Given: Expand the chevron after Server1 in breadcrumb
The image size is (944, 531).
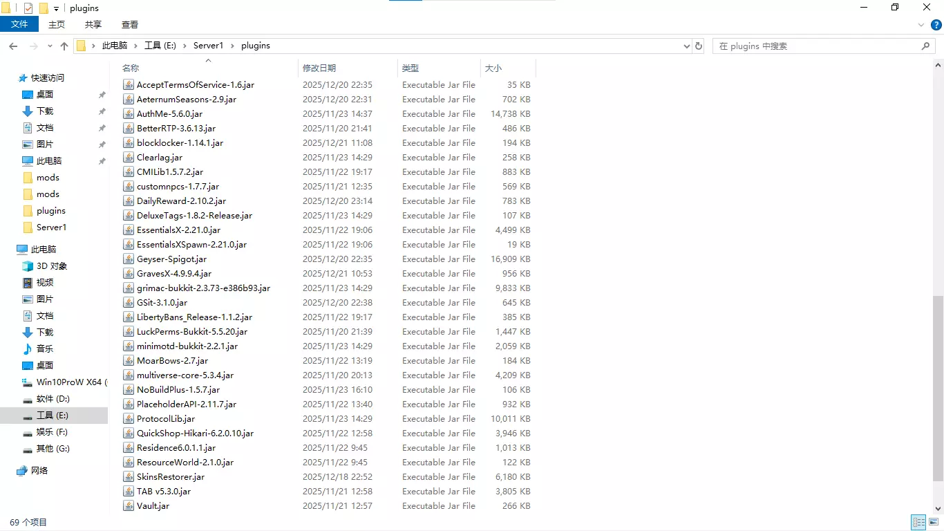Looking at the screenshot, I should [232, 46].
